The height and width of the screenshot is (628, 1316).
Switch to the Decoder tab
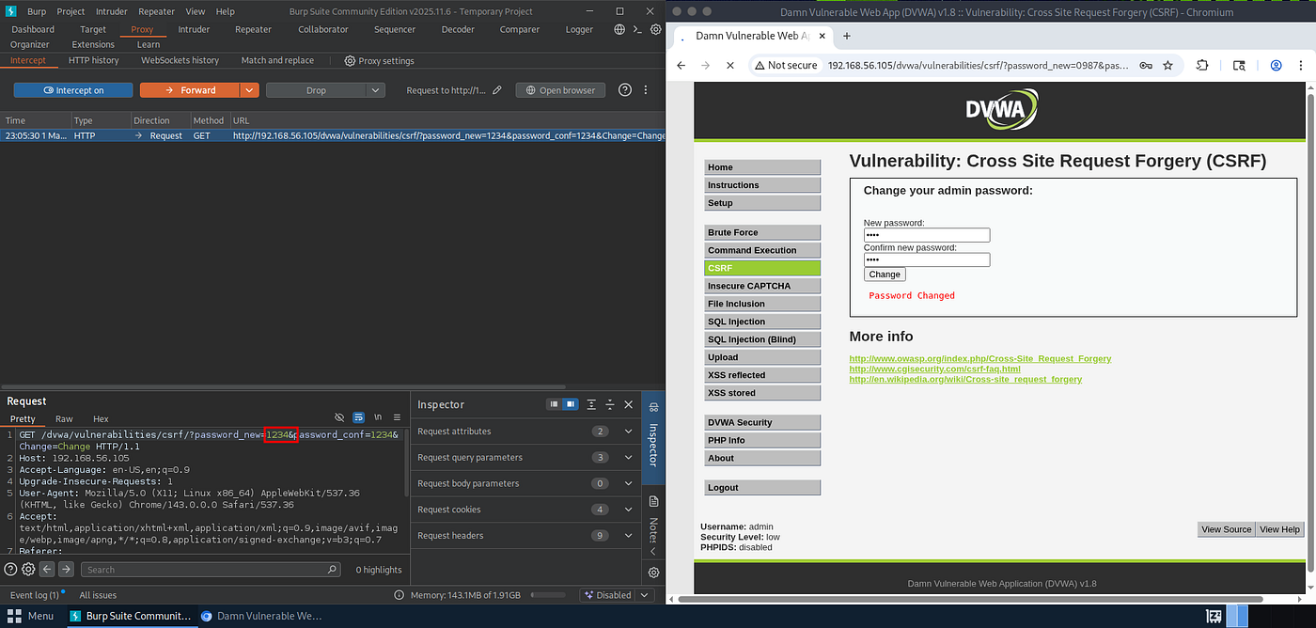point(458,29)
